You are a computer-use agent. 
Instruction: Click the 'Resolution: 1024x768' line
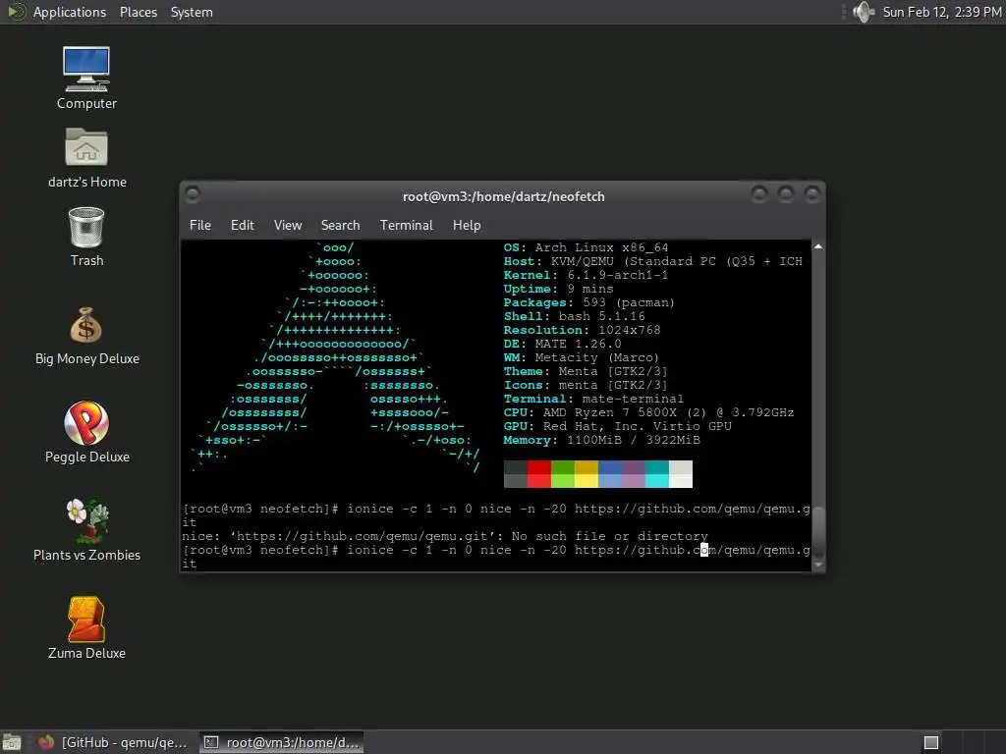(582, 330)
